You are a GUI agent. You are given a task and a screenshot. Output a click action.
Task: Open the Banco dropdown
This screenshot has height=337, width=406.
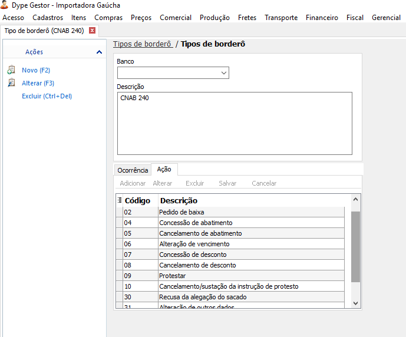pos(224,73)
